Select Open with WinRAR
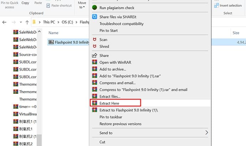 pos(115,63)
